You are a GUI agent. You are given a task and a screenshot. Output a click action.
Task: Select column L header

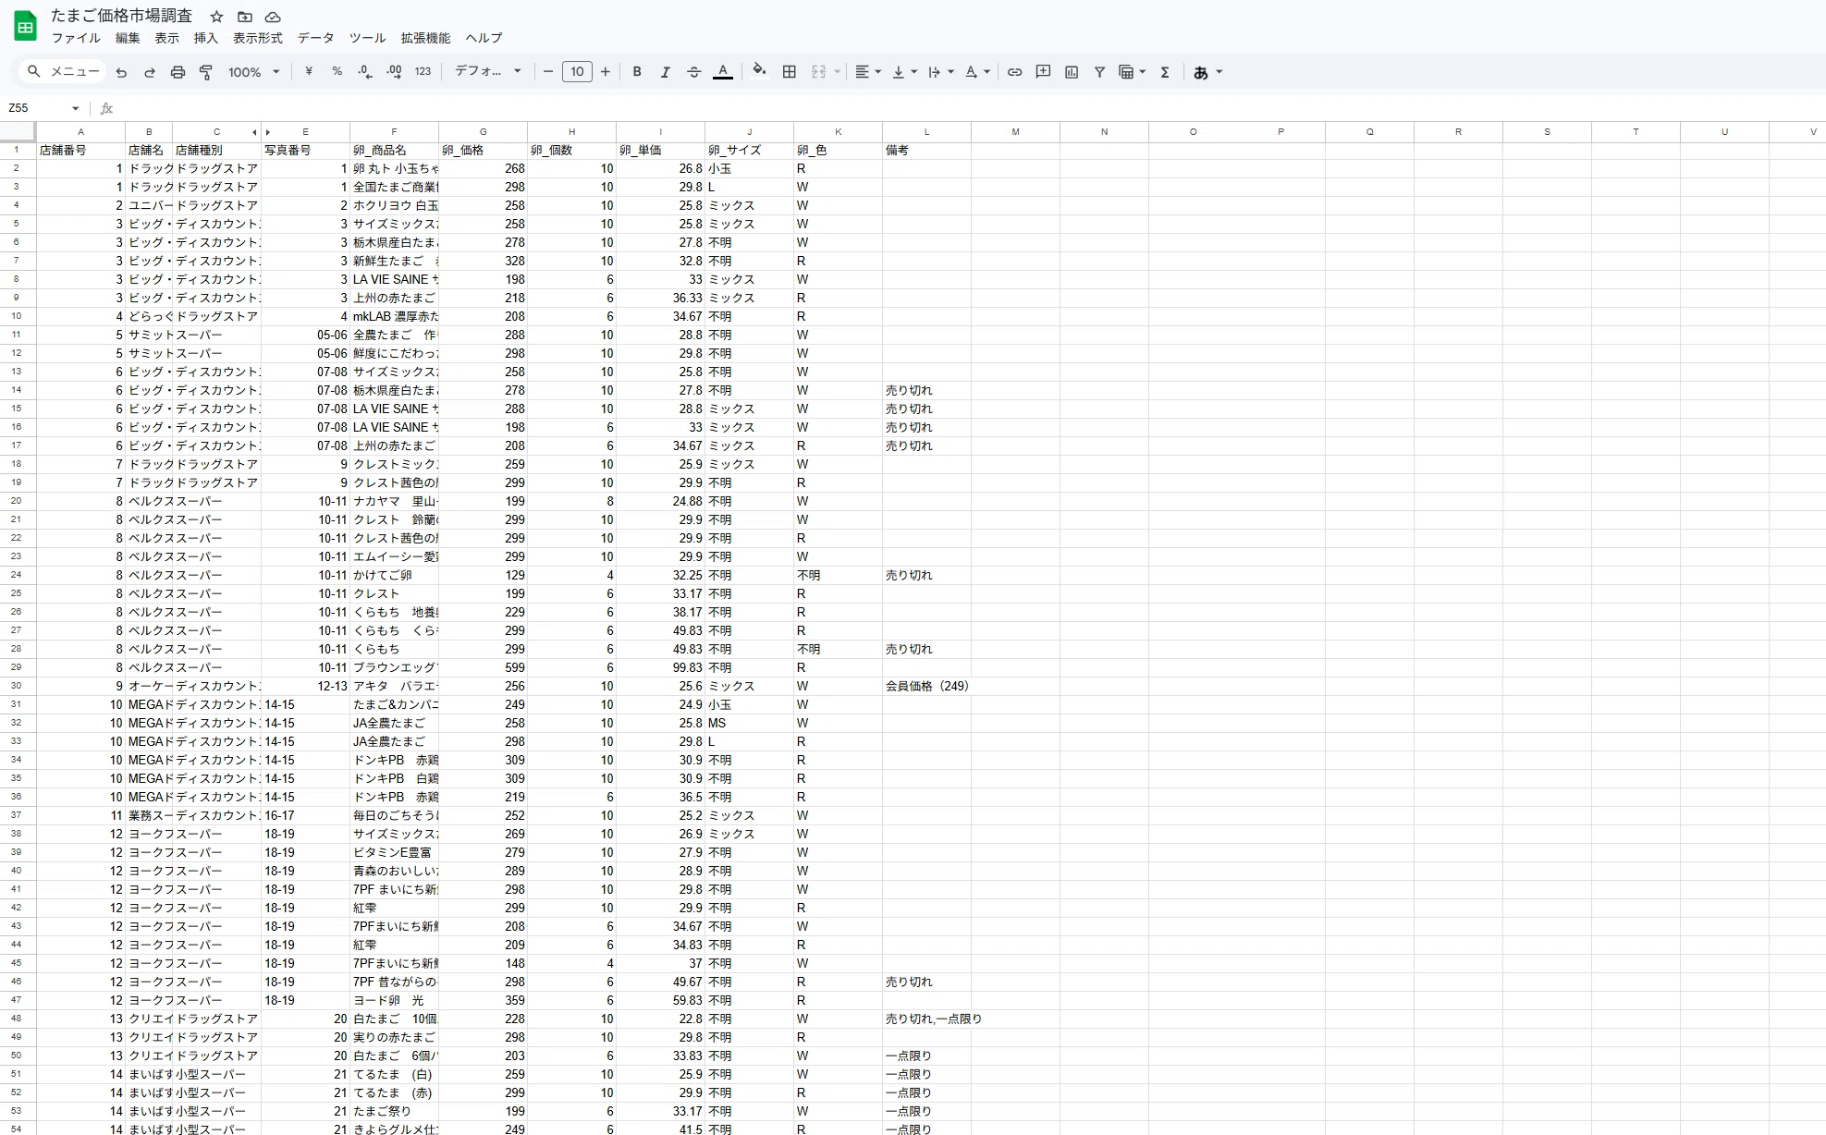tap(926, 132)
